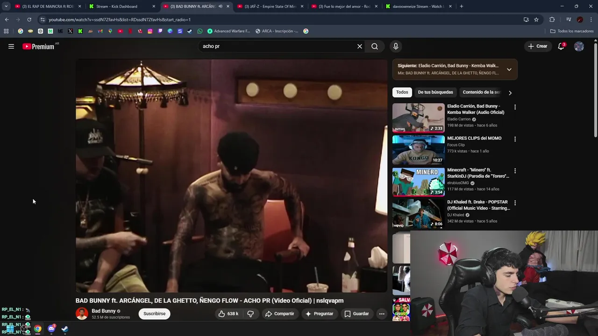Viewport: 598px width, 336px height.
Task: Open the X (Twitter) bookmark
Action: pos(70,31)
